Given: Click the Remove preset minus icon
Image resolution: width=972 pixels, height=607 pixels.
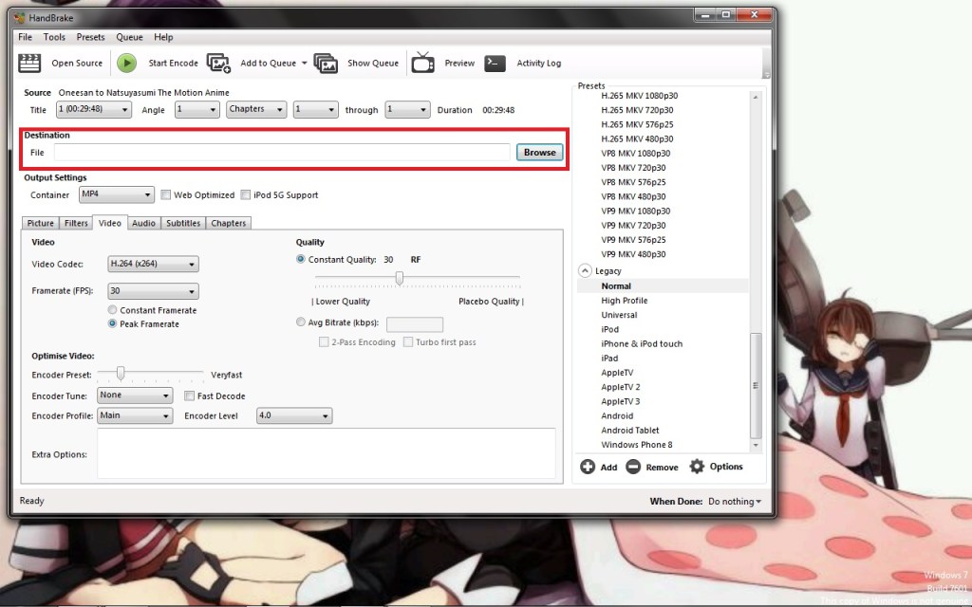Looking at the screenshot, I should click(x=633, y=467).
